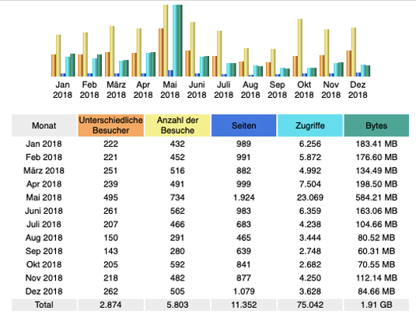Click the 23.069 Zugriffe value
Viewport: 416px width, 314px height.
pos(310,197)
